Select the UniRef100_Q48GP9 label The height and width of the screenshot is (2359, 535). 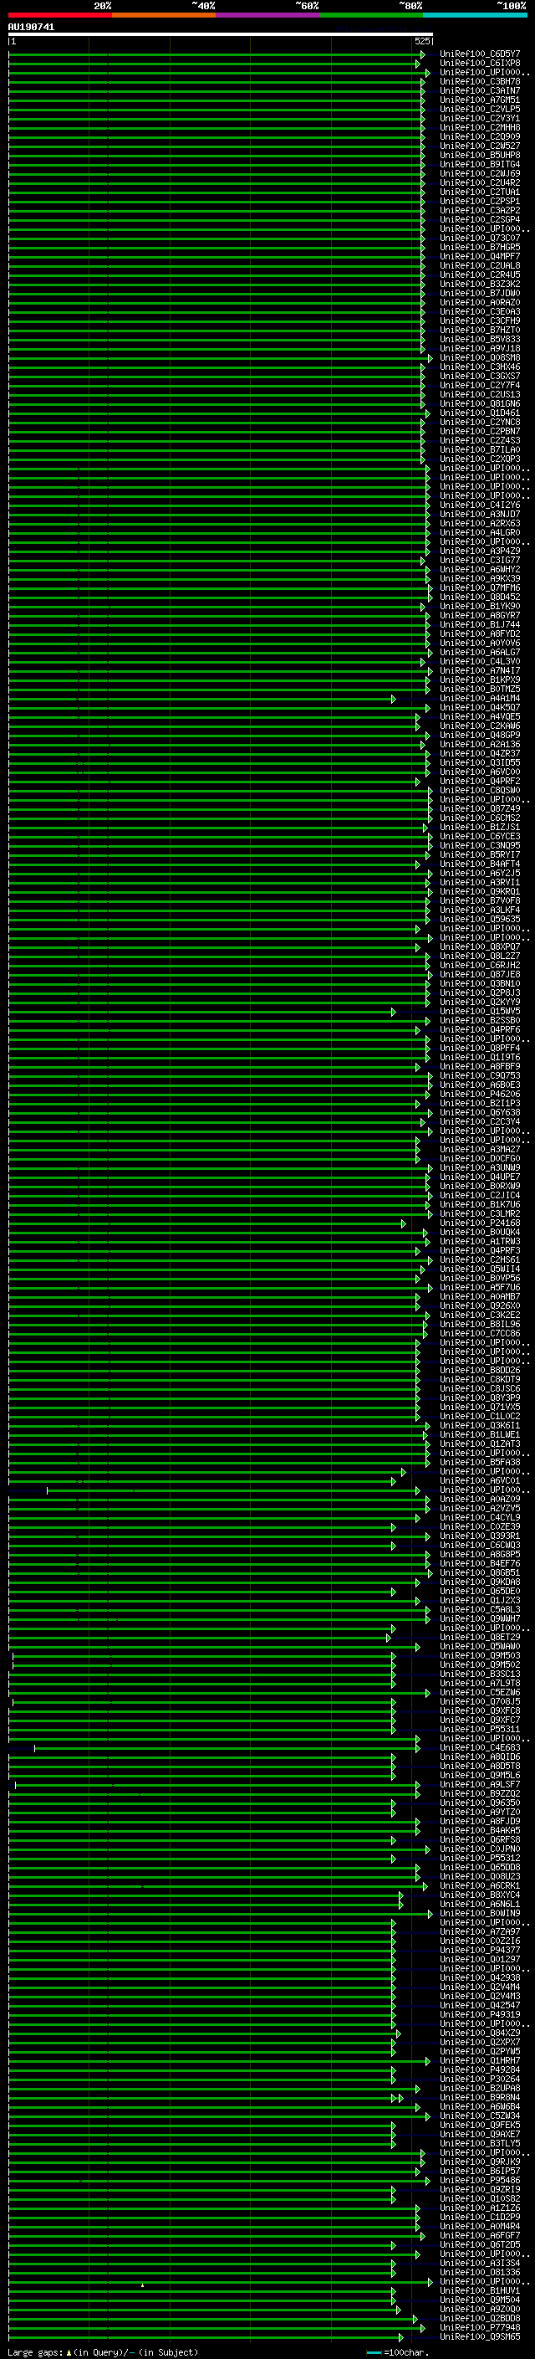(x=480, y=736)
